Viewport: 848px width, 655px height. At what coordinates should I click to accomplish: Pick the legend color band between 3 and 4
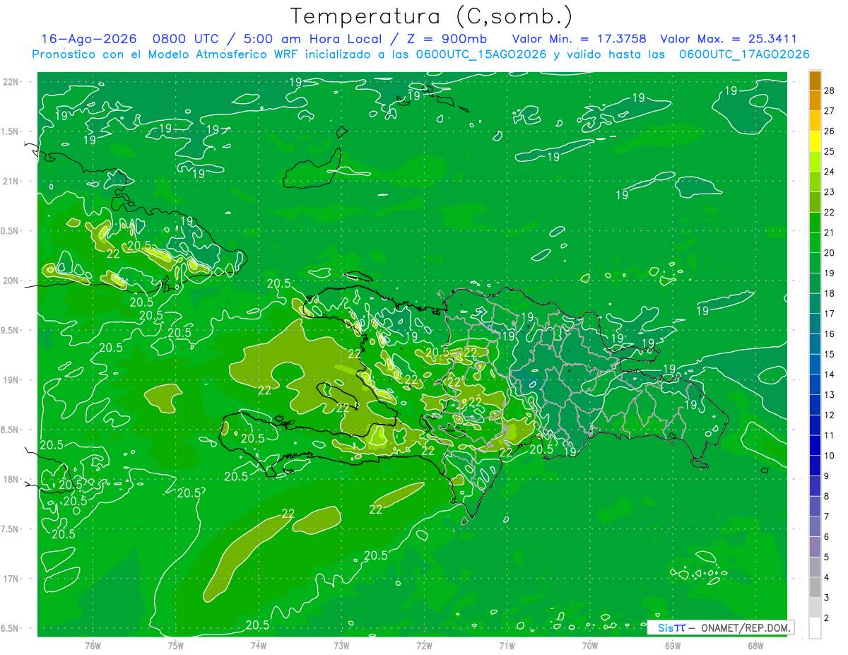(815, 587)
